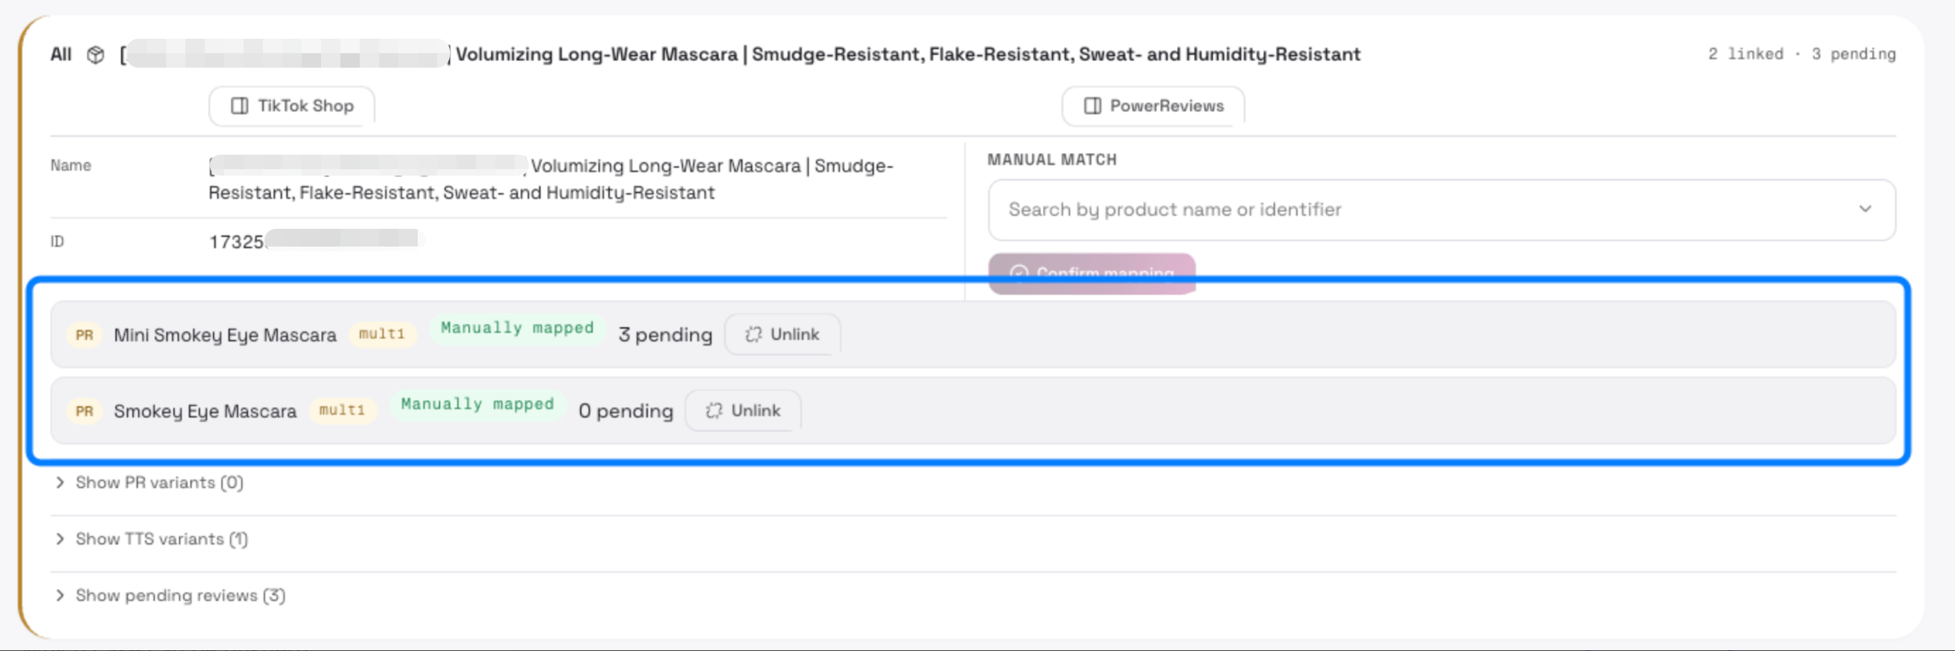This screenshot has width=1955, height=651.
Task: Click the package box icon beside All
Action: [x=96, y=55]
